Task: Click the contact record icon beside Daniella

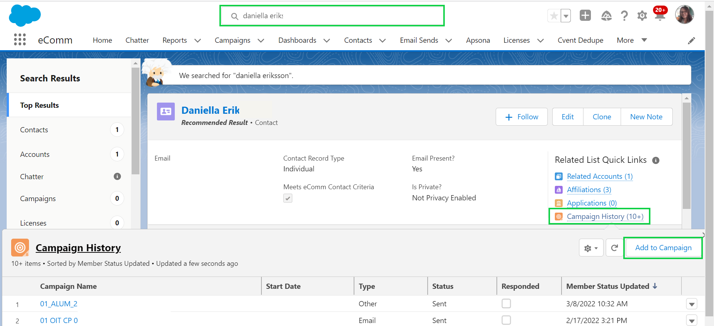Action: (x=166, y=112)
